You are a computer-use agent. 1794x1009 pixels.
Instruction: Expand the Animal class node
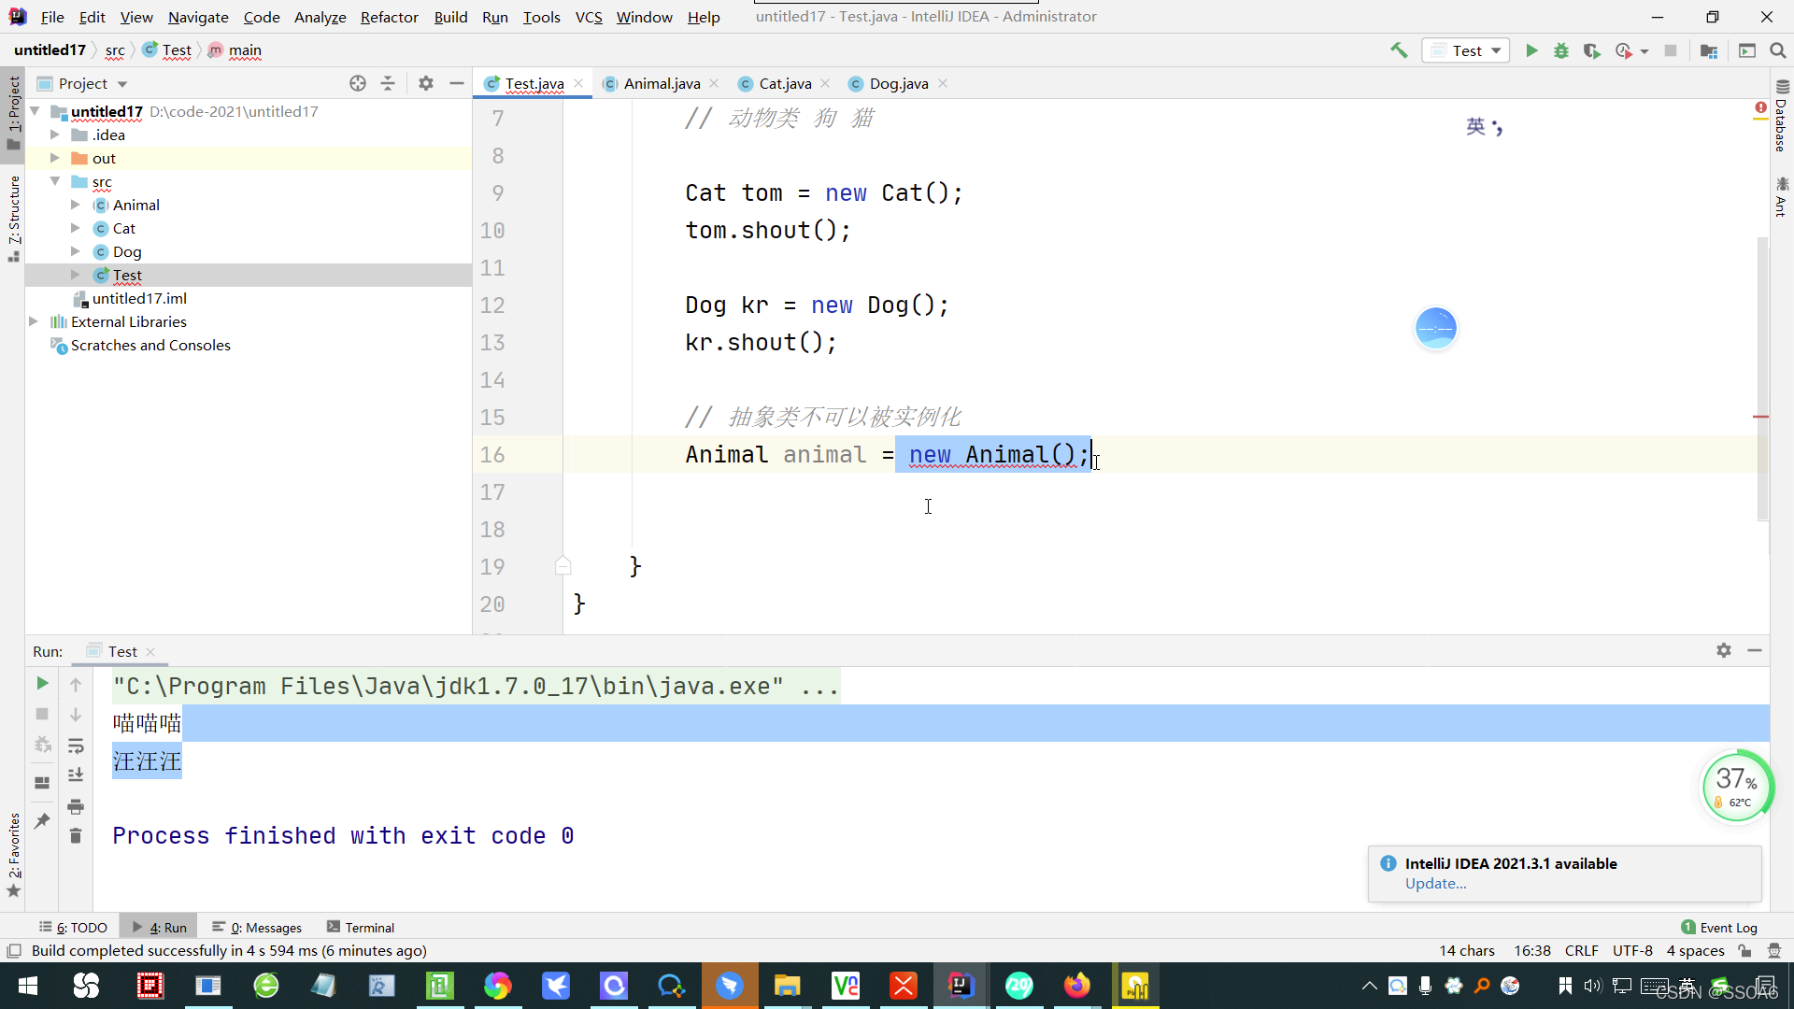(x=76, y=205)
